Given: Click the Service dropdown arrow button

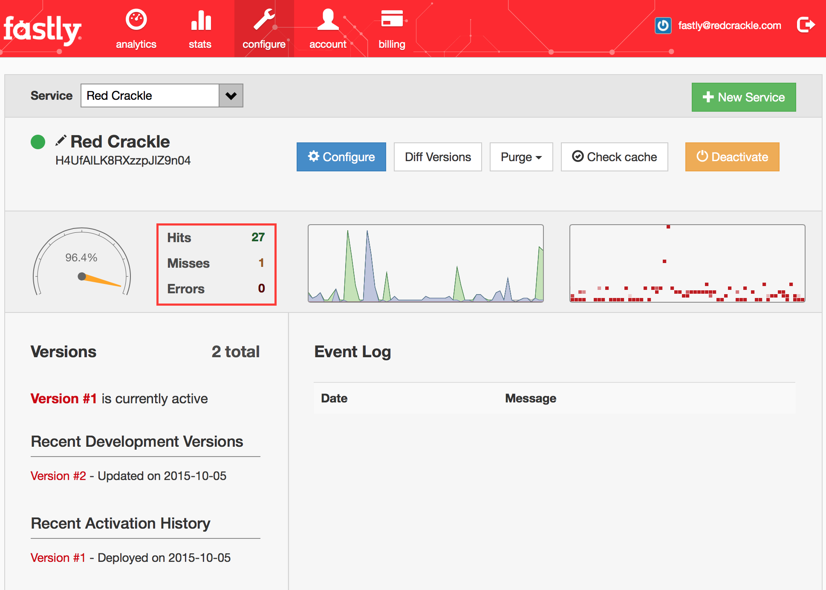Looking at the screenshot, I should click(231, 95).
